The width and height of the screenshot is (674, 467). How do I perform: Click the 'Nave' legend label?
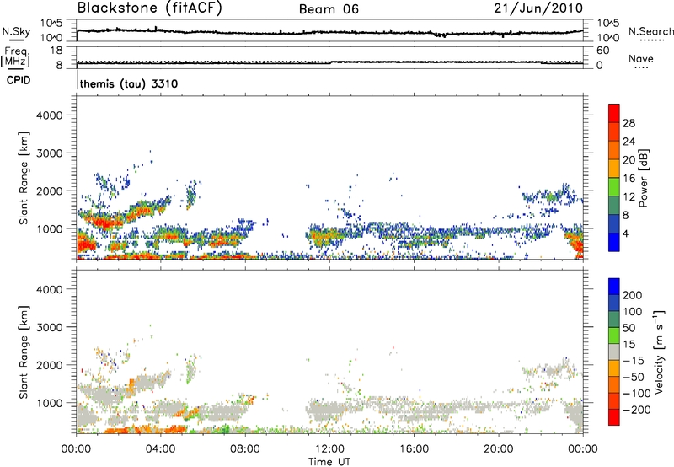click(x=641, y=59)
